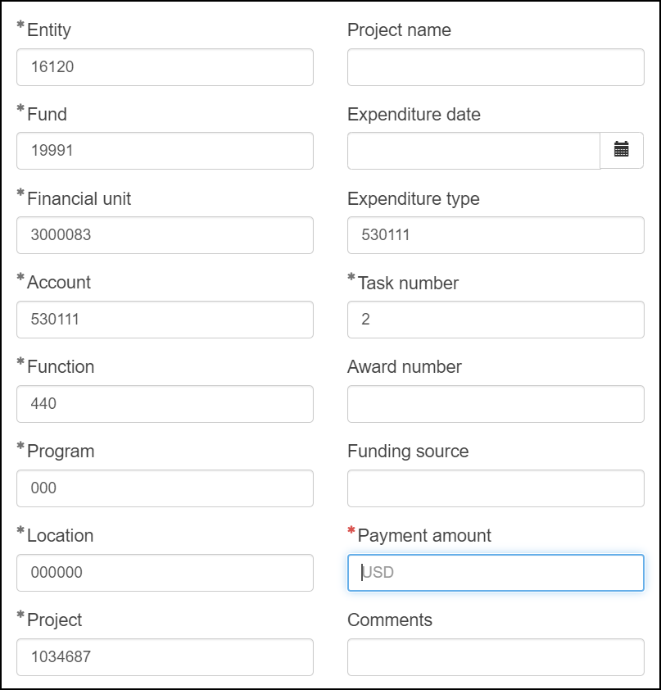Open the Expenditure date calendar picker
The width and height of the screenshot is (661, 690).
point(622,151)
